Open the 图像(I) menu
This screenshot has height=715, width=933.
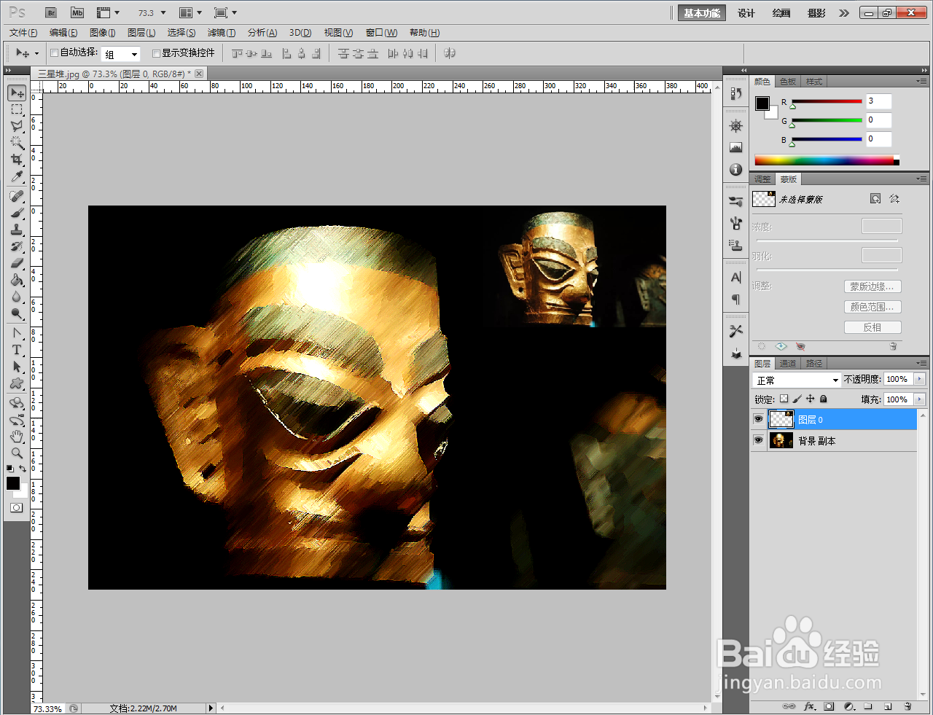[103, 33]
